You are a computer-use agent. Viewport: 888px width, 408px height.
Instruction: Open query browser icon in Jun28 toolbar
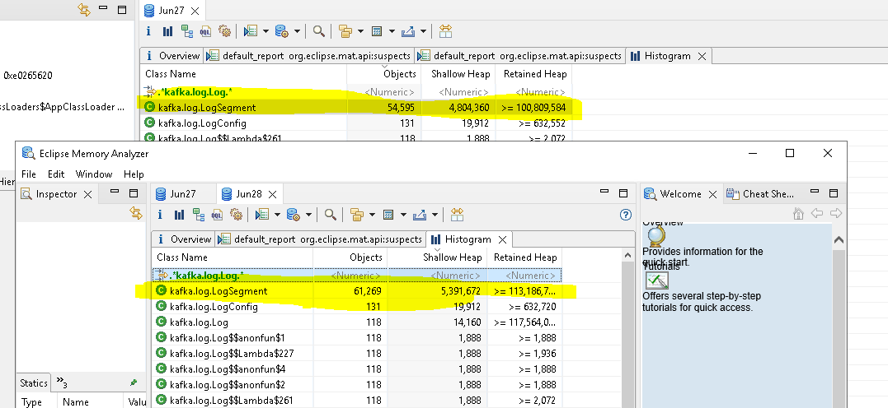[293, 215]
